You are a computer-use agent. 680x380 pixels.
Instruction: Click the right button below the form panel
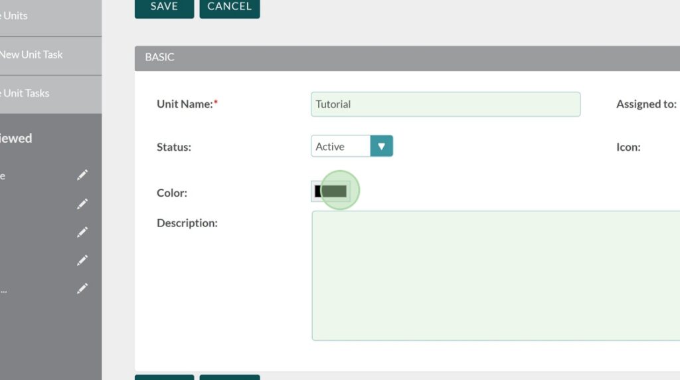tap(229, 377)
